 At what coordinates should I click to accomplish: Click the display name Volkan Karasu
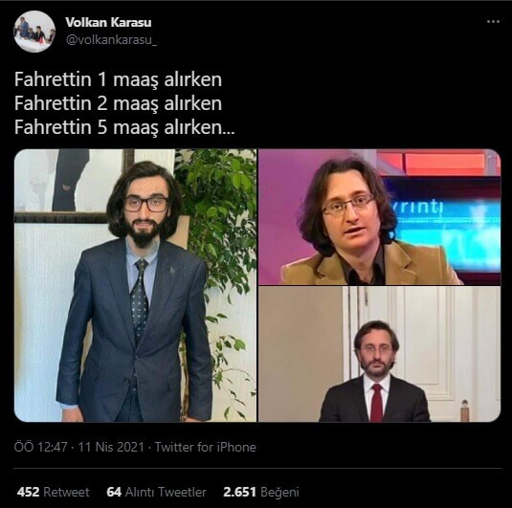[x=108, y=22]
